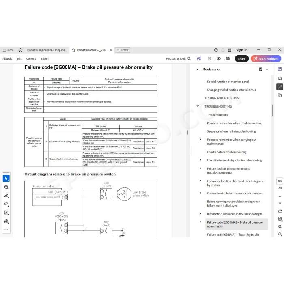Open Failure code [6B2JMA] Travel hydraulic bookmark
284x284 pixels.
coord(233,235)
